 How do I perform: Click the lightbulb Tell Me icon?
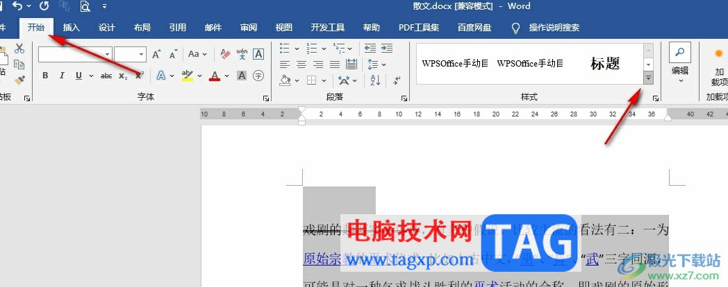(515, 28)
